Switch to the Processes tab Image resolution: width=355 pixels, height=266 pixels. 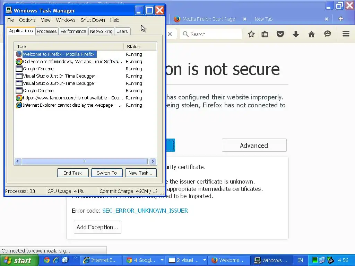click(47, 31)
